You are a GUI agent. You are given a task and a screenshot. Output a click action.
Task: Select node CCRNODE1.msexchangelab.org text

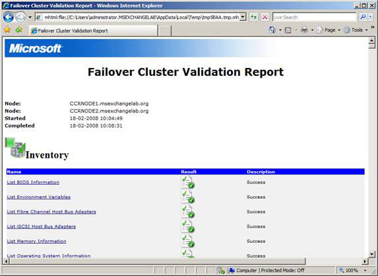pos(109,104)
